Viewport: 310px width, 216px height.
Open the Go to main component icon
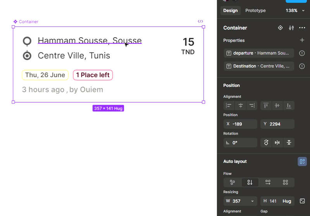pos(280,28)
